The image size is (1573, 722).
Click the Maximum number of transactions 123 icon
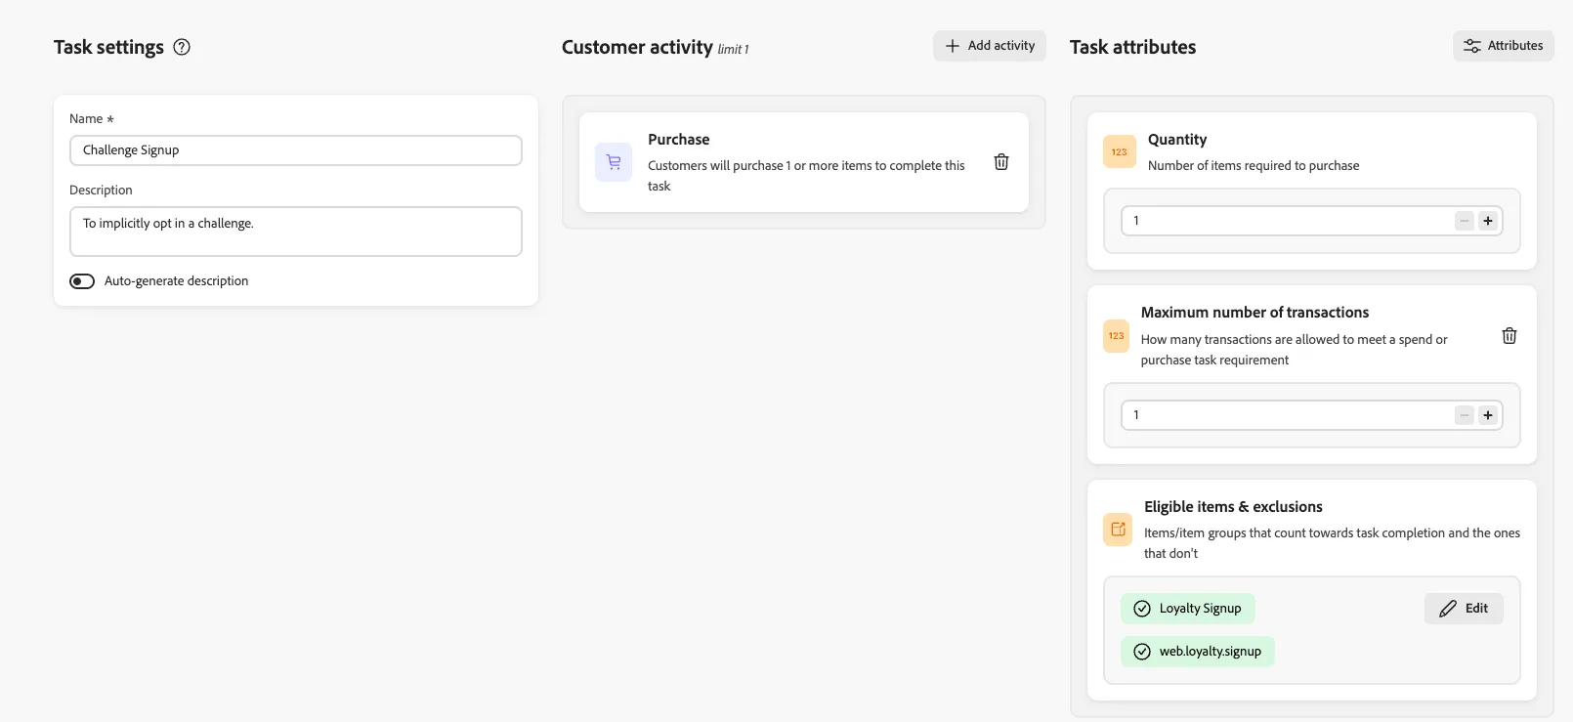point(1116,336)
